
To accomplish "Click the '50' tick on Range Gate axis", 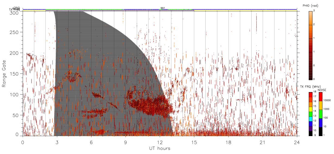I will 16,115.
